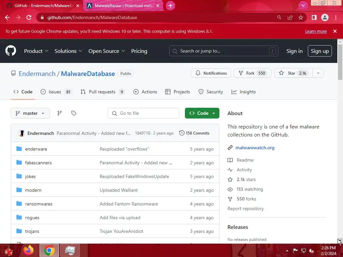Focus the Search or jump to field
This screenshot has height=257, width=343.
tap(223, 51)
